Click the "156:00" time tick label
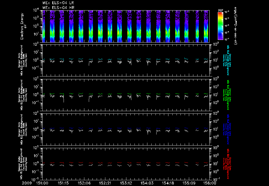Screen dimensions: 269x186 [210, 183]
